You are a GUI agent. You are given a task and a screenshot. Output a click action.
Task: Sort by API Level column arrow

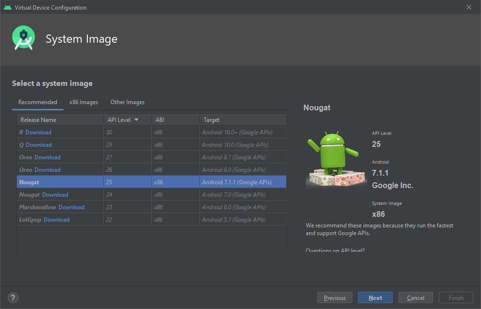tap(136, 120)
